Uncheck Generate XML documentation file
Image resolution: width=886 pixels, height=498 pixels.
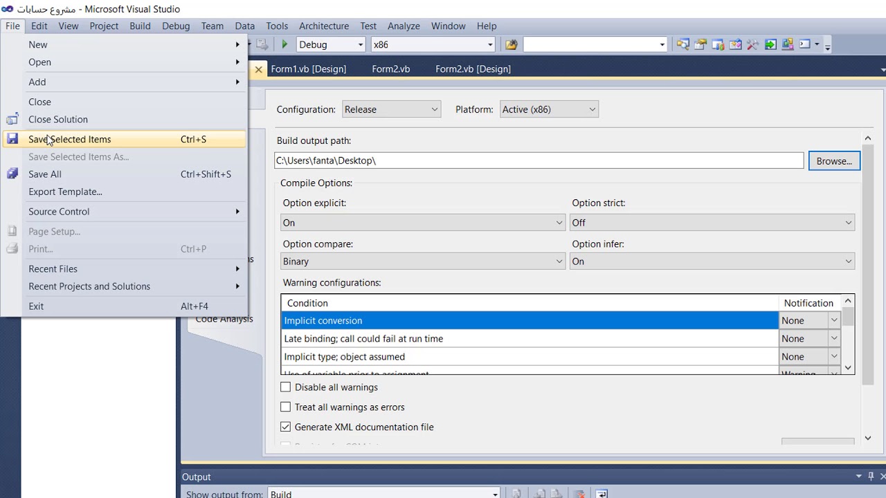coord(286,427)
